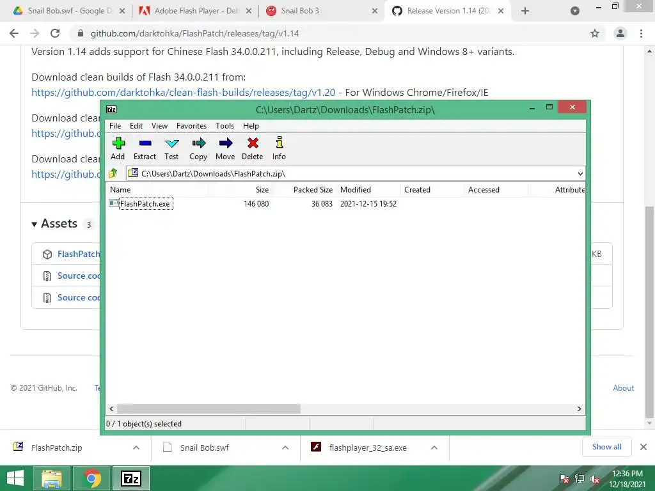Open the Help menu in 7-Zip

coord(251,126)
